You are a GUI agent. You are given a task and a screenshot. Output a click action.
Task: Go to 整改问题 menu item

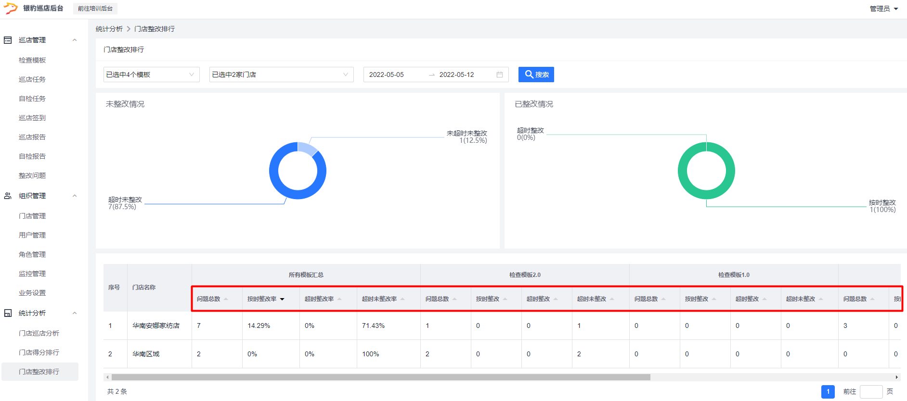[32, 175]
